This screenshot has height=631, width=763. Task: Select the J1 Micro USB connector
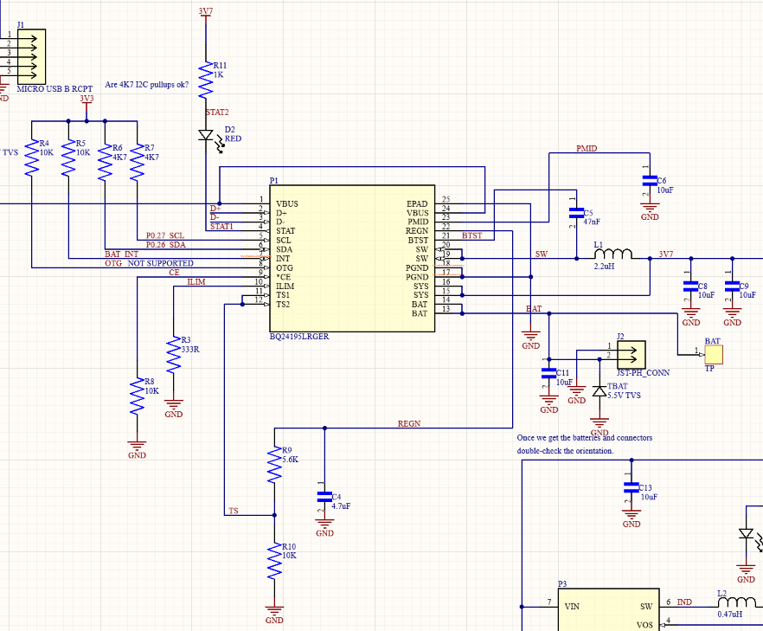(32, 56)
